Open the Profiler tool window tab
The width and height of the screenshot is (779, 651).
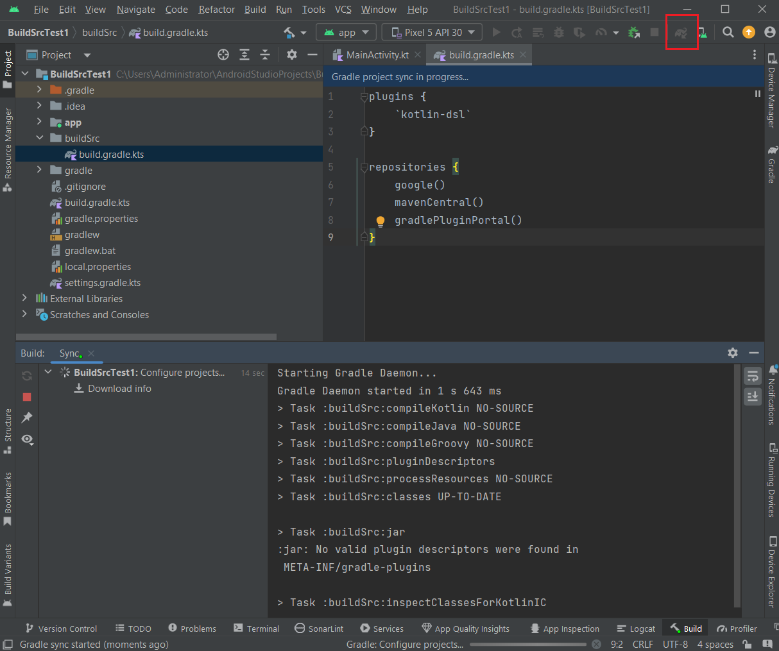click(737, 629)
